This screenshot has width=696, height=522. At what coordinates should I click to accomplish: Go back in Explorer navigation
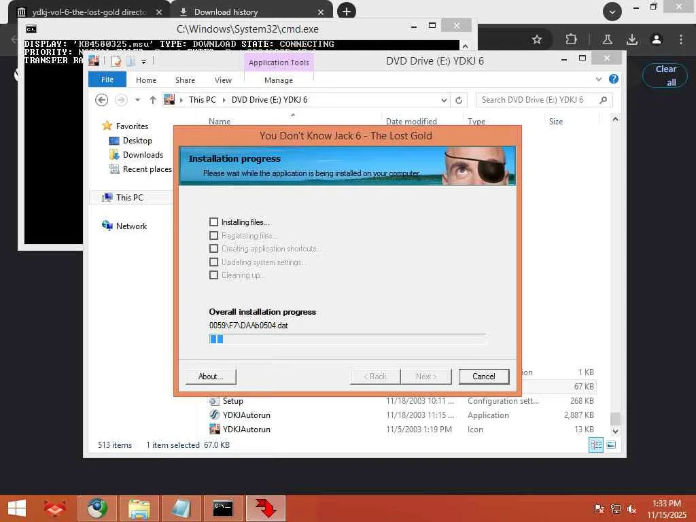pyautogui.click(x=102, y=100)
